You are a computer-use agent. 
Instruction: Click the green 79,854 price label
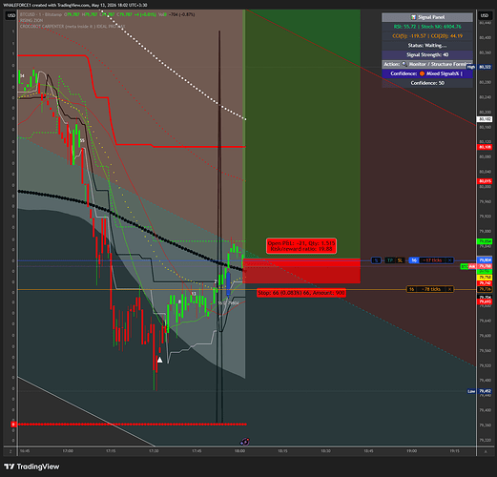click(x=485, y=241)
